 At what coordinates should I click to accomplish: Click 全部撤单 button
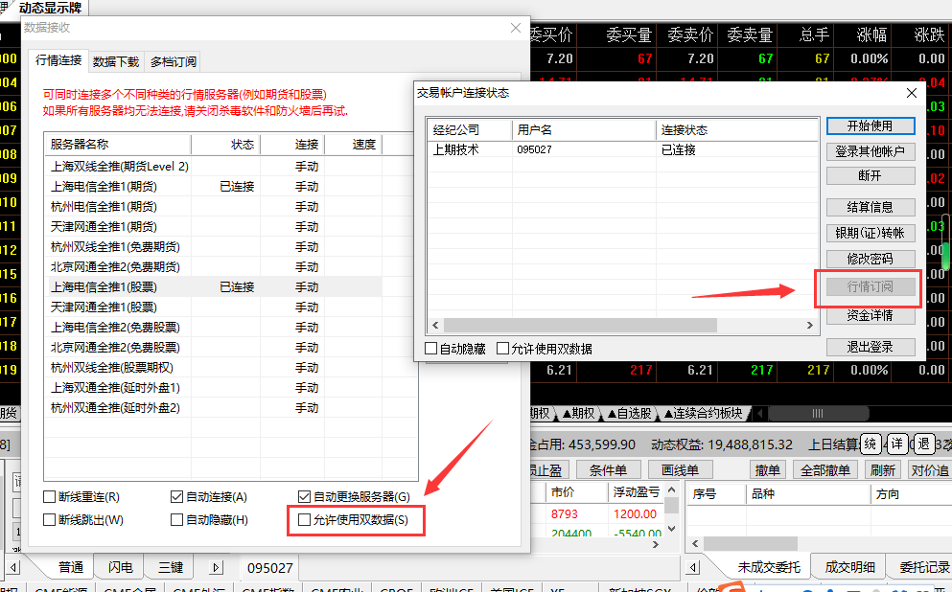pyautogui.click(x=824, y=470)
